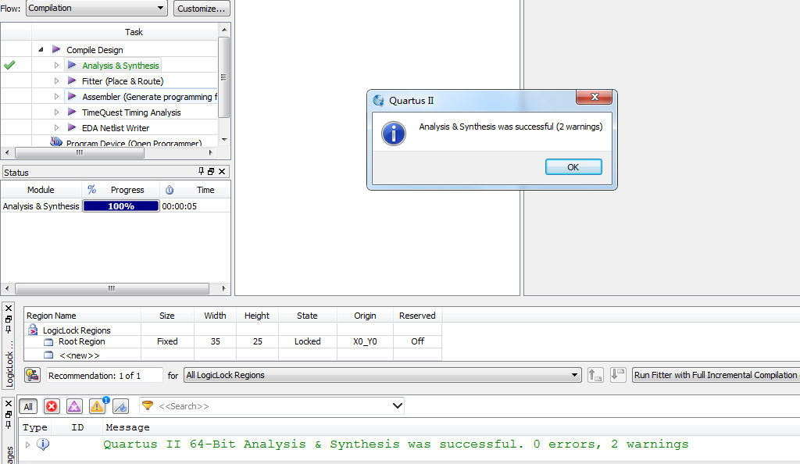Click the Status panel horizontal scrollbar
The width and height of the screenshot is (800, 464).
112,288
